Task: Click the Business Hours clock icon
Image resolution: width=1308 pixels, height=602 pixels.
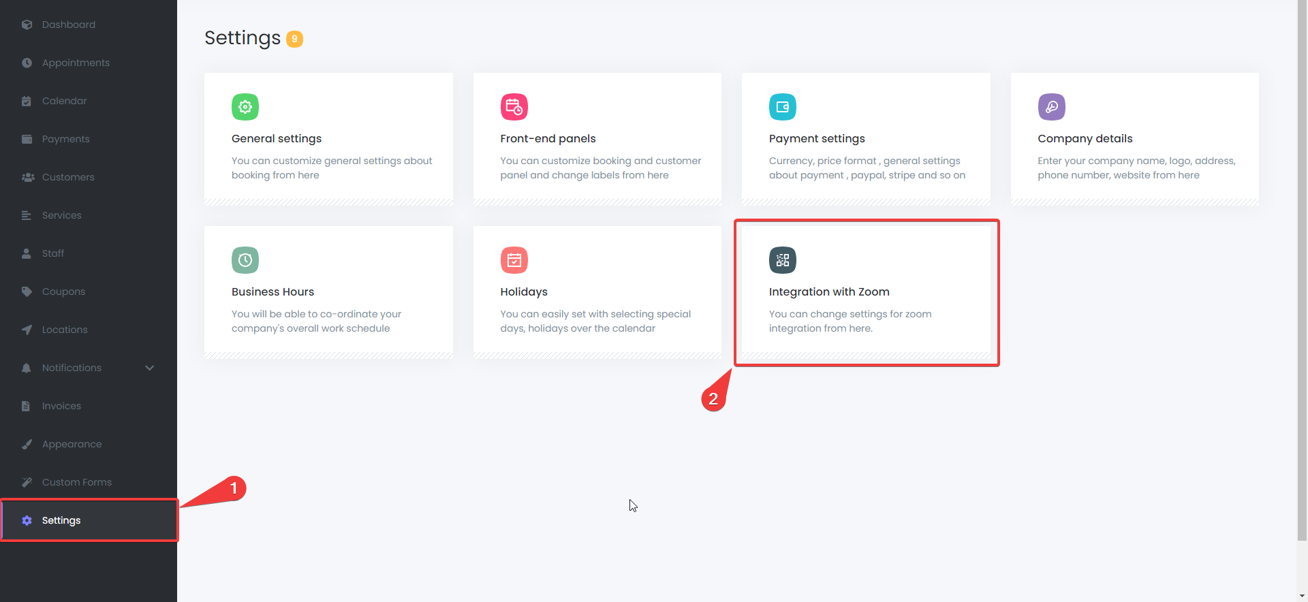Action: tap(245, 260)
